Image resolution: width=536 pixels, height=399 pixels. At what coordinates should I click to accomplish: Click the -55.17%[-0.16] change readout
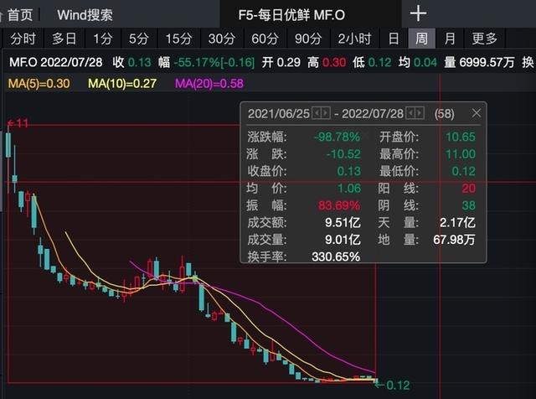pyautogui.click(x=214, y=62)
